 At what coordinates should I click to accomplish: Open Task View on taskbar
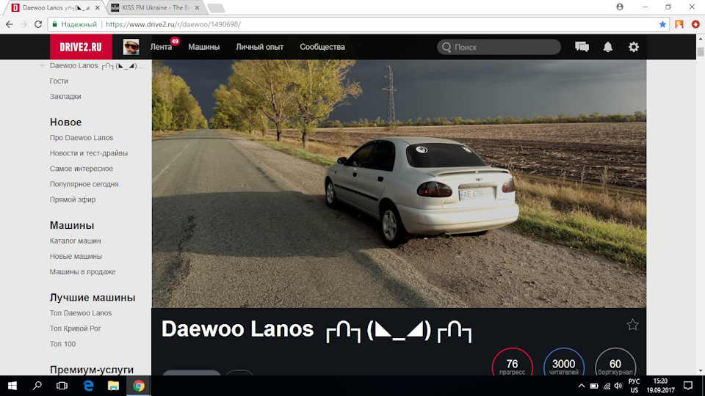pyautogui.click(x=62, y=386)
